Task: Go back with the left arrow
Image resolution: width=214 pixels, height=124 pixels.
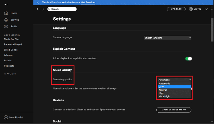Action: click(38, 9)
